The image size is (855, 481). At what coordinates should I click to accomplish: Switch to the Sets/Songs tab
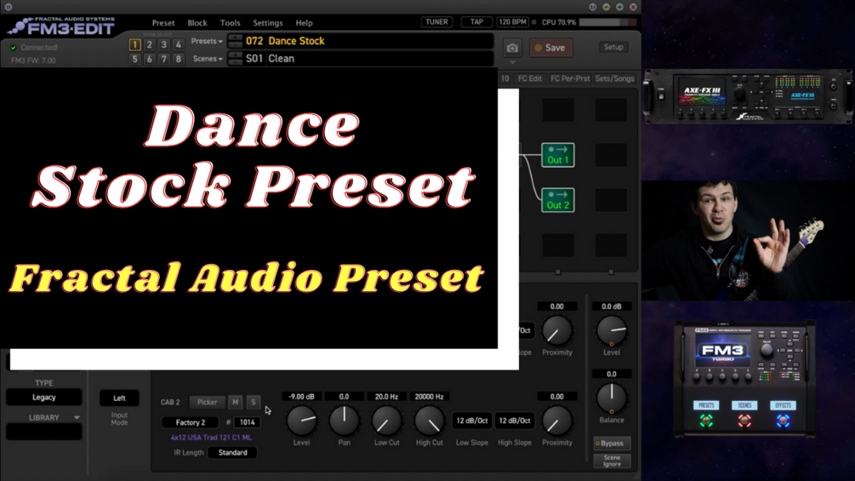614,78
